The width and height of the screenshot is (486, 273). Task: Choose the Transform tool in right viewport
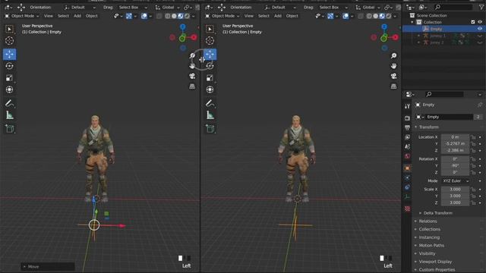coord(210,89)
